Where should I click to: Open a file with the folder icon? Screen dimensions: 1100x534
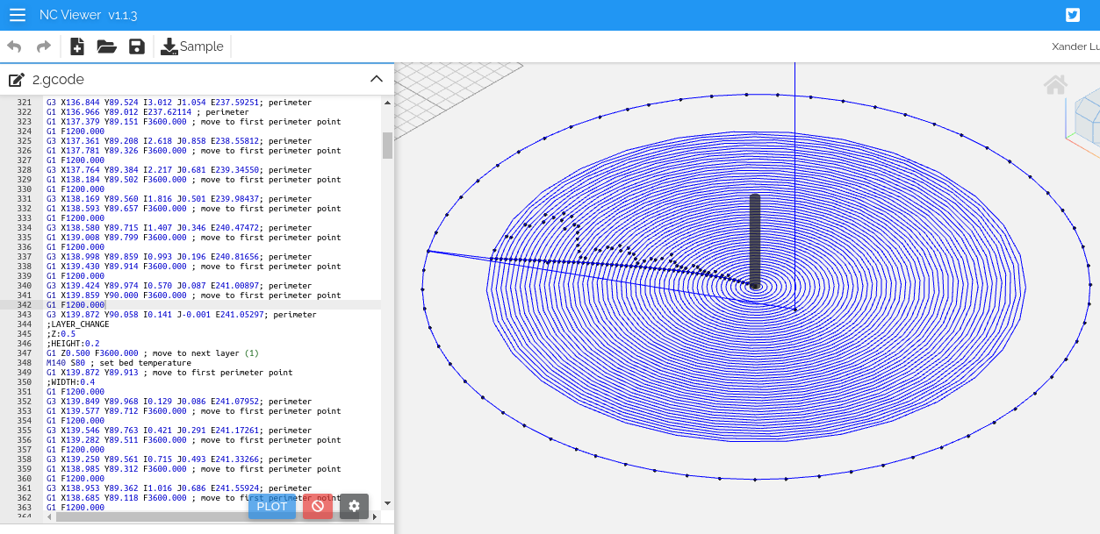click(x=107, y=46)
